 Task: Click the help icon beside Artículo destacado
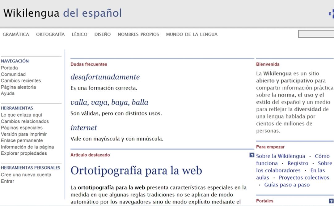(252, 155)
